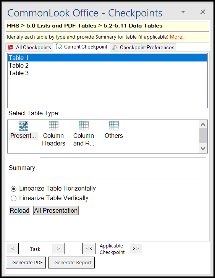Open the Checkpoint Preferences tab
This screenshot has width=215, height=278.
coord(143,47)
